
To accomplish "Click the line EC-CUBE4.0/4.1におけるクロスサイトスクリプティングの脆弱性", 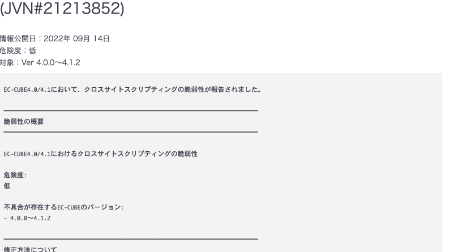I will 101,153.
